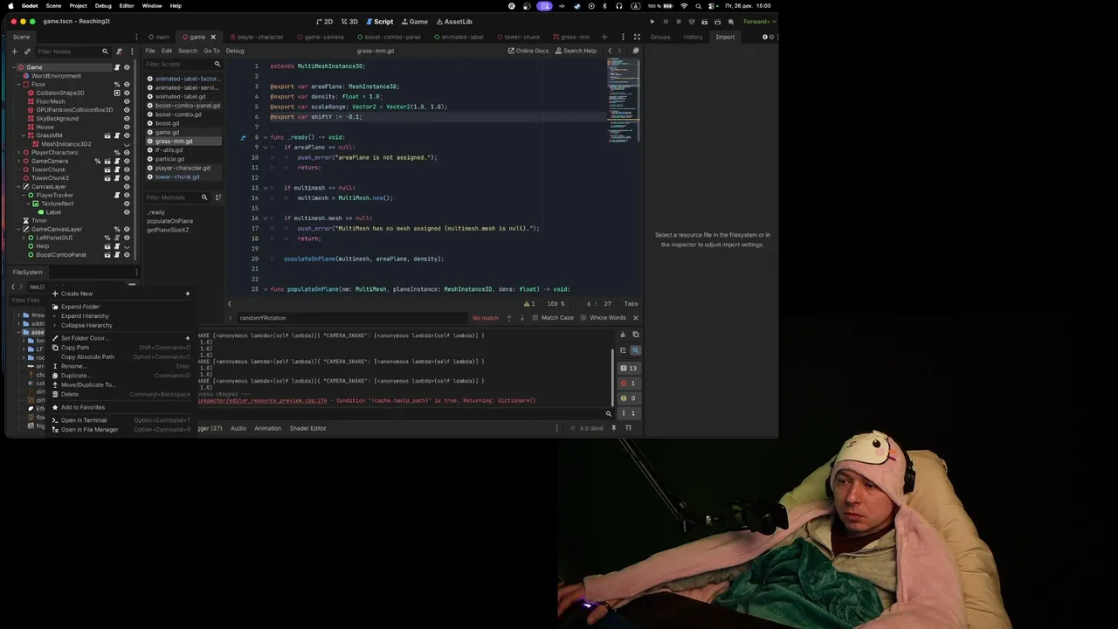Click Search Help button

576,51
